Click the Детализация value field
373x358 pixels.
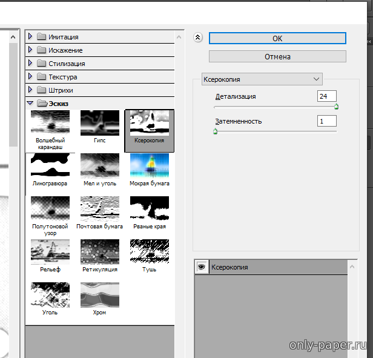[326, 96]
